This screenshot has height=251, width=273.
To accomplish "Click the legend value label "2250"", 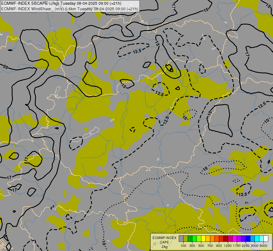I will (246, 246).
